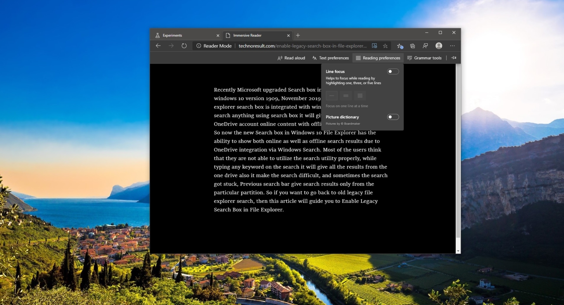564x305 pixels.
Task: Enable the Line focus toggle
Action: (393, 72)
